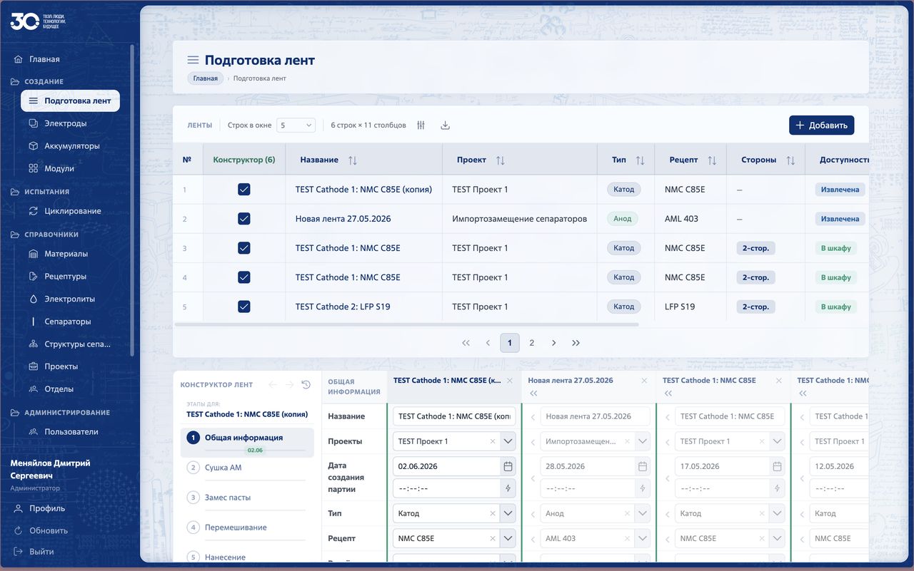
Task: Toggle constructor checkbox for TEST Cathode 2: LFP S19
Action: [x=244, y=307]
